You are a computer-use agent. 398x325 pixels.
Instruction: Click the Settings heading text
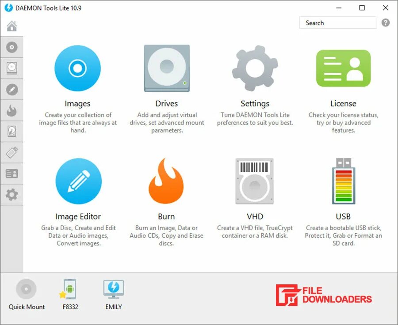[255, 103]
